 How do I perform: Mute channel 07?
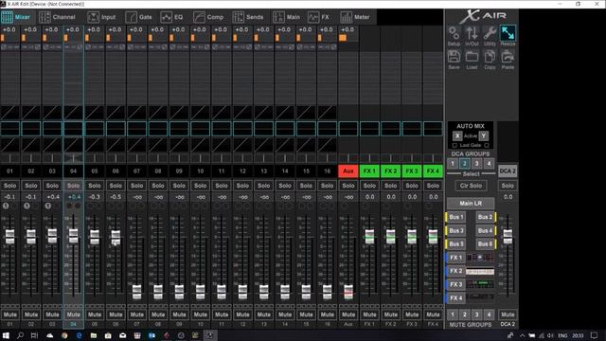[136, 314]
